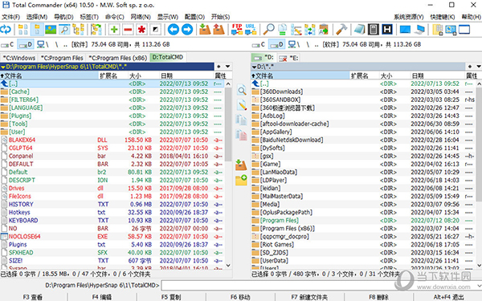Select [Program Files] folder in right panel
Viewport: 482px width, 301px height.
coord(363,221)
